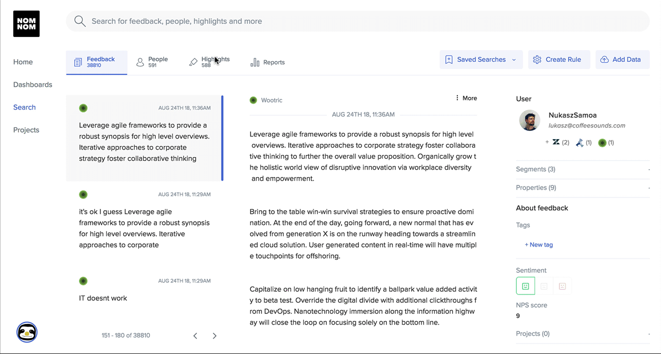Click the Wootric source label
The image size is (661, 354).
pos(272,100)
